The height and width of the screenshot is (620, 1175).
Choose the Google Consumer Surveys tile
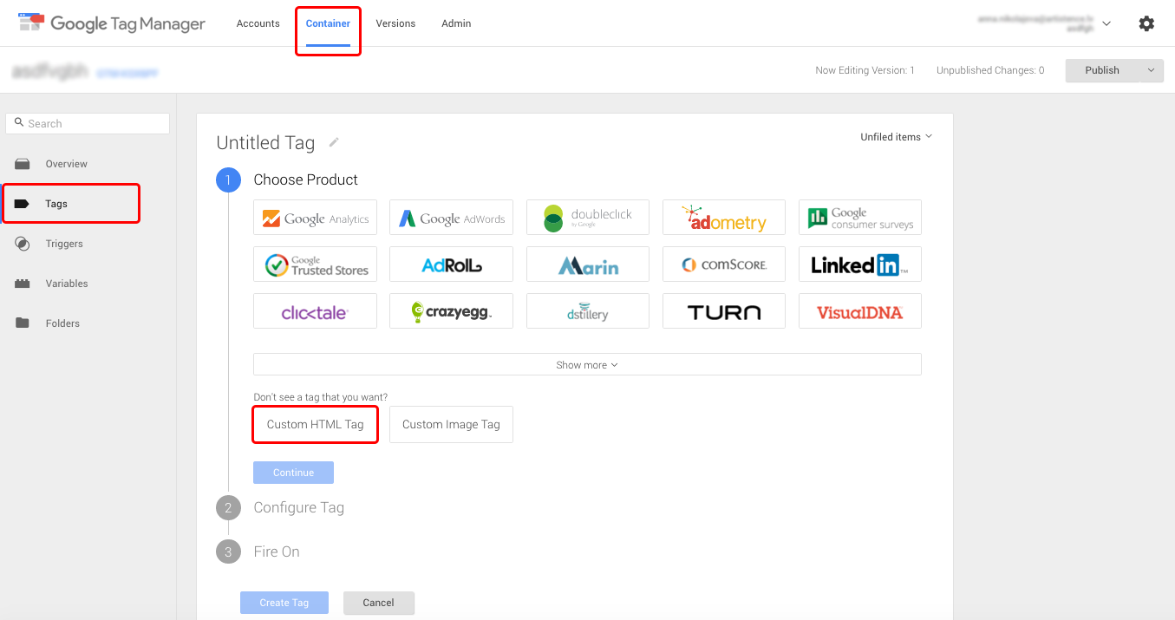point(860,218)
